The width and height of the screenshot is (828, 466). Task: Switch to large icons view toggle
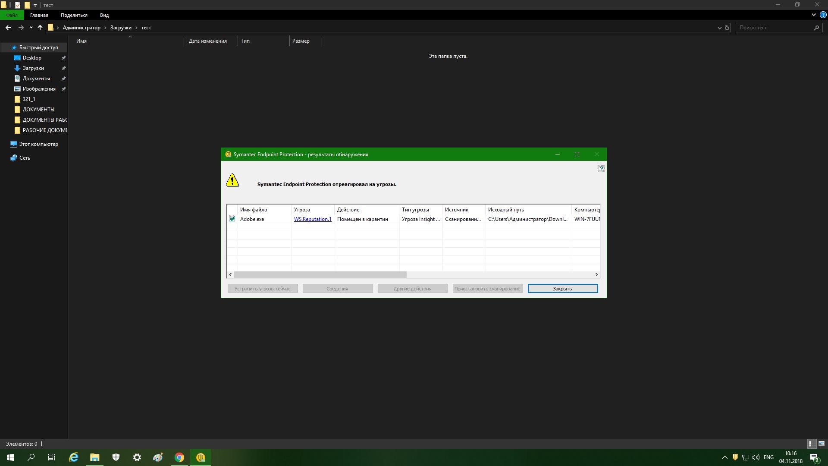tap(822, 444)
